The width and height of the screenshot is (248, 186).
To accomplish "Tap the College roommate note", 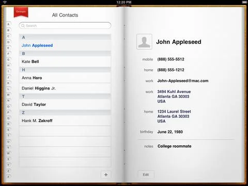I will pos(174,146).
